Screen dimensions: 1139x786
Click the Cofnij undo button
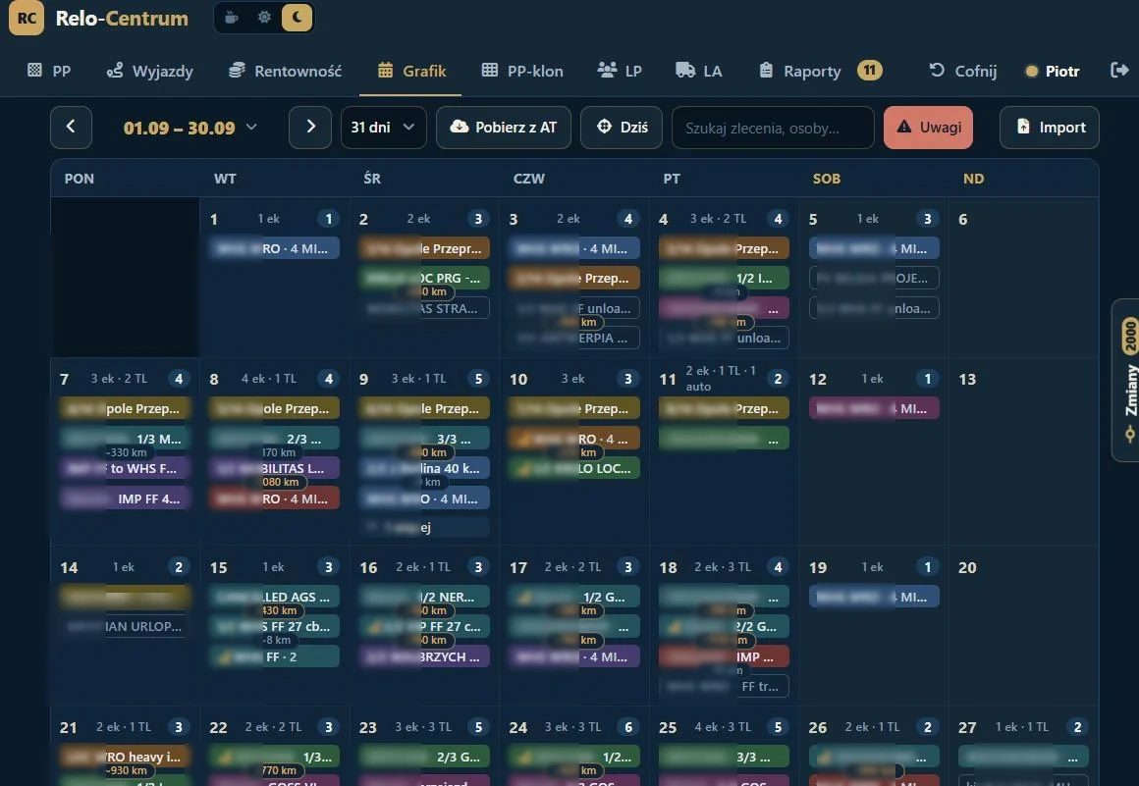(x=962, y=71)
